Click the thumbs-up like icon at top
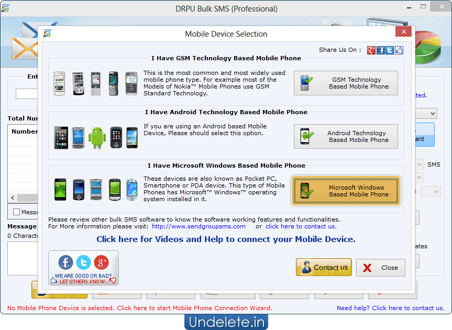Viewport: 452px width, 330px height. [x=399, y=50]
